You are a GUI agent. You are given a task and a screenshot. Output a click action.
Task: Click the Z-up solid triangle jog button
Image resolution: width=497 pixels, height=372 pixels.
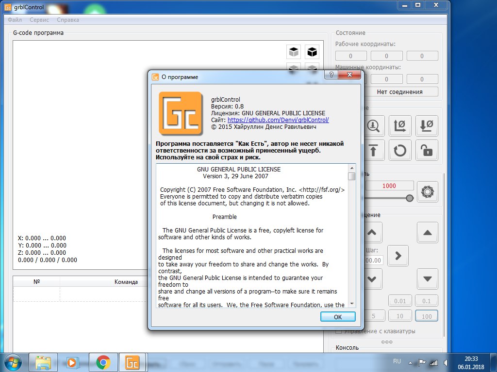[x=427, y=232]
